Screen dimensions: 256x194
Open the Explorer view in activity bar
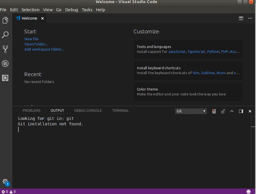tap(5, 20)
